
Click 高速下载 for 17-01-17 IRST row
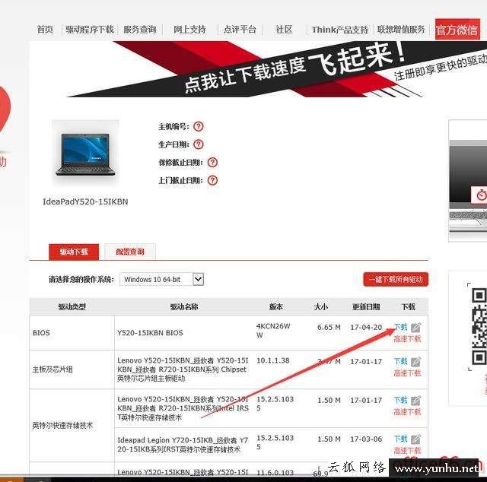point(407,411)
